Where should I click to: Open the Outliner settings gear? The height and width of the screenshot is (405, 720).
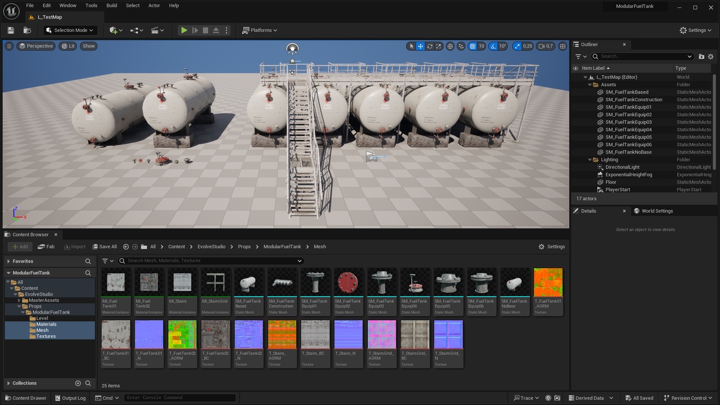(710, 56)
